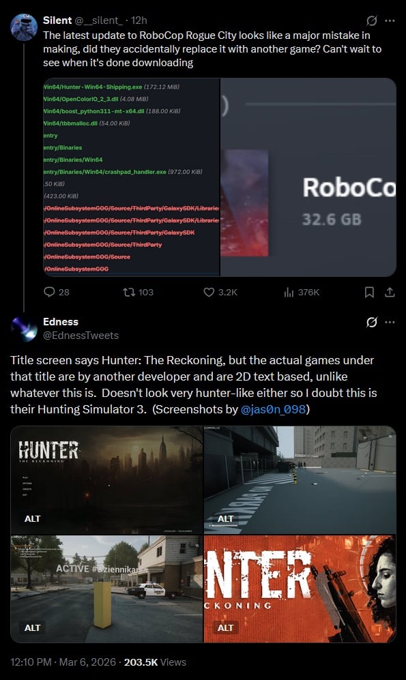Open @jas0n_098 mention link
406x680 pixels.
(273, 409)
